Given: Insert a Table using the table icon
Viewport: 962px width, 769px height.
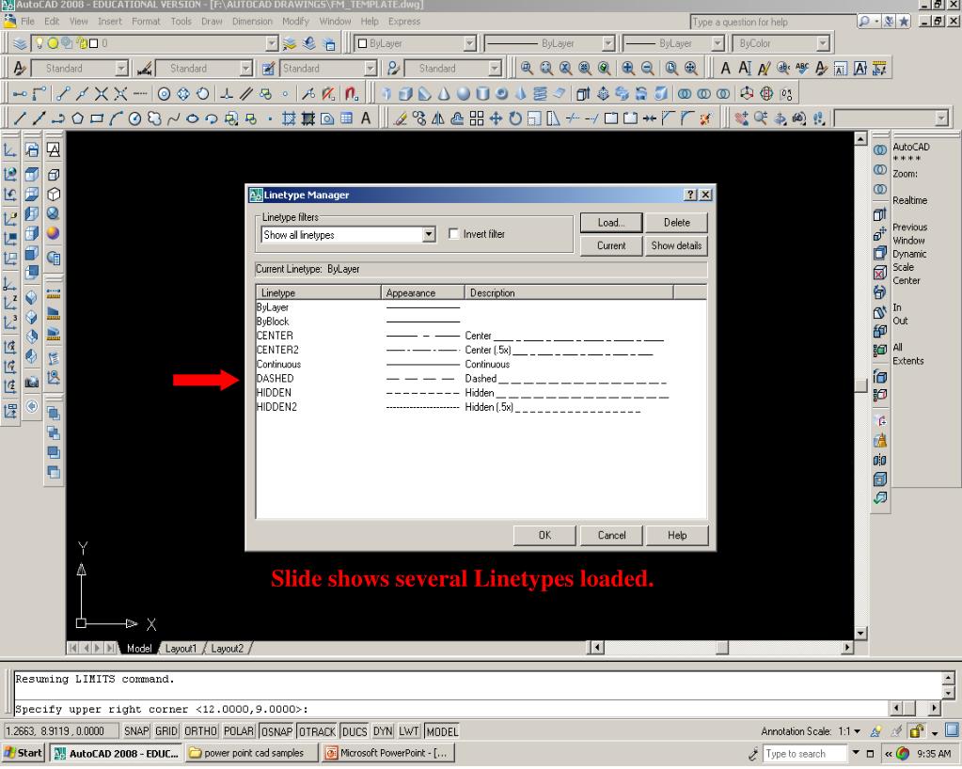Looking at the screenshot, I should pyautogui.click(x=347, y=118).
